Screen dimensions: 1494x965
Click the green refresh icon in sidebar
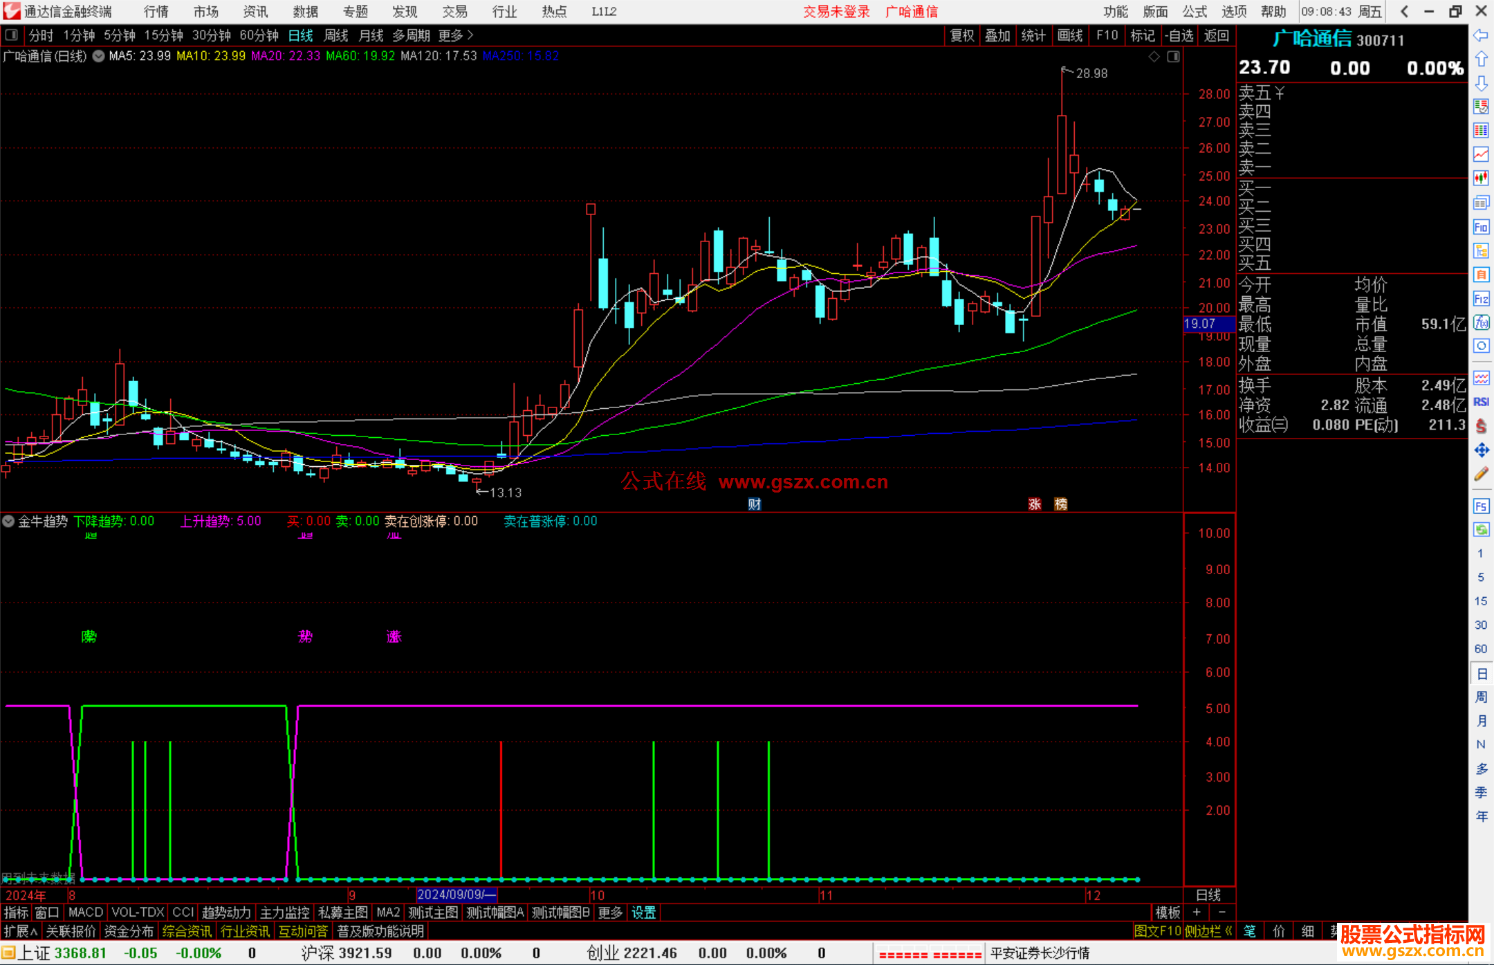[x=1481, y=530]
